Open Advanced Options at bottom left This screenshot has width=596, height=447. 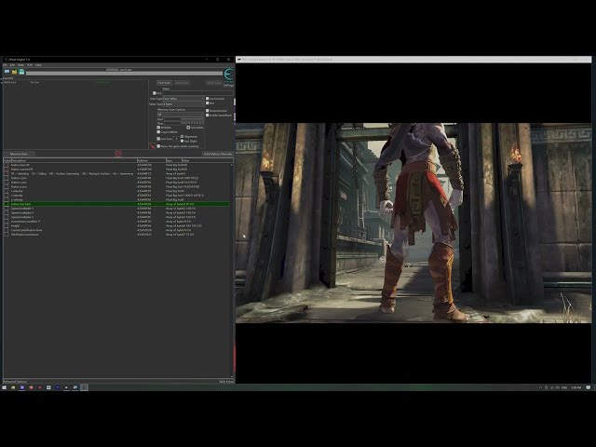pyautogui.click(x=15, y=382)
